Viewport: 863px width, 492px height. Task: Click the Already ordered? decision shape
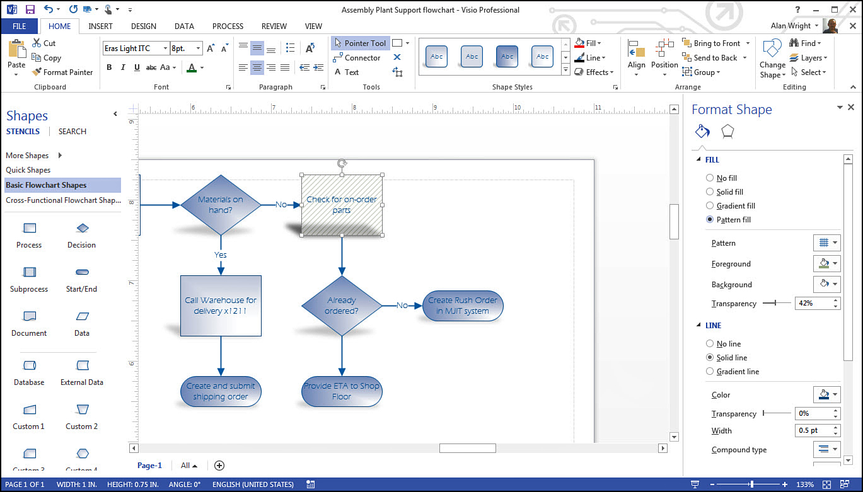click(342, 306)
